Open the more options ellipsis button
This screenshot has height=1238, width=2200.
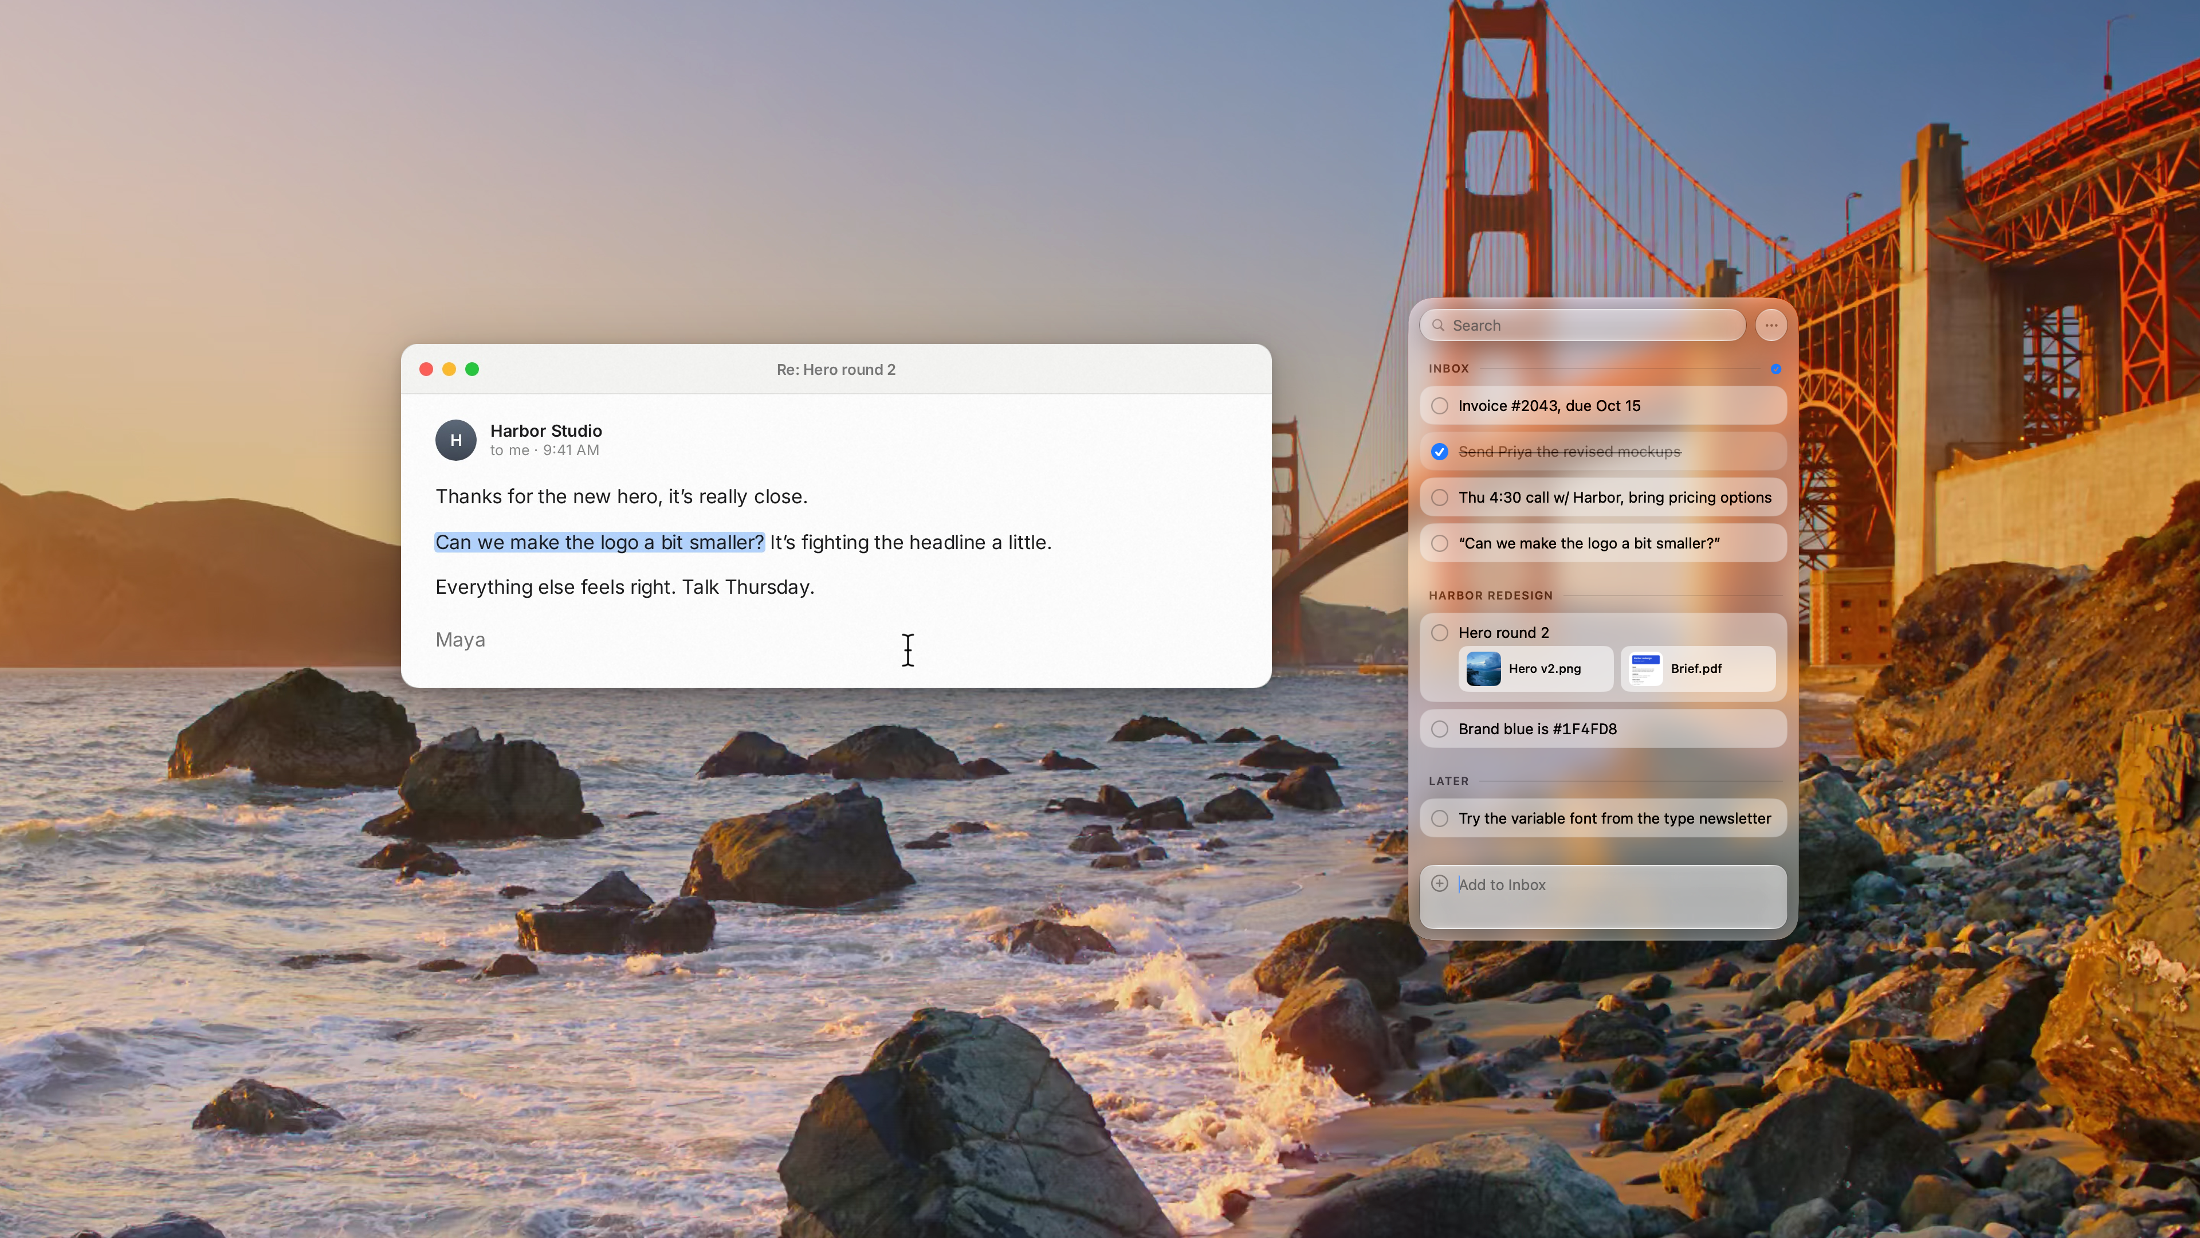[x=1771, y=324]
